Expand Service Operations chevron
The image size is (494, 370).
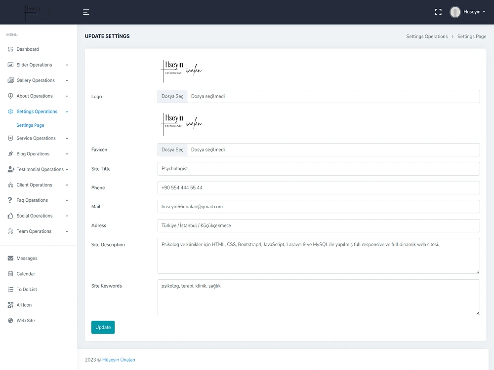[67, 139]
